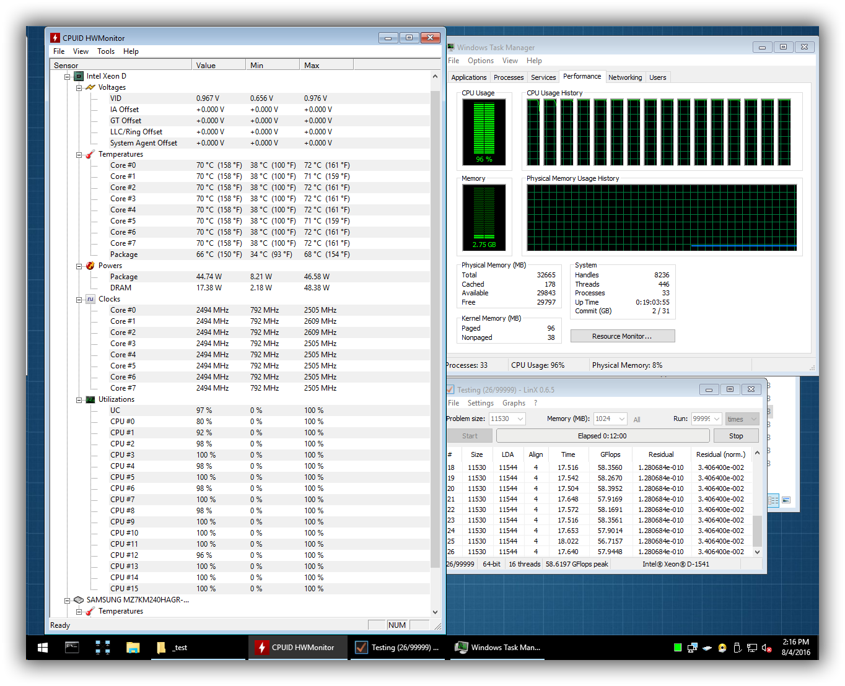Screen dimensions: 845x686
Task: Switch to Task Manager Processes tab
Action: [509, 77]
